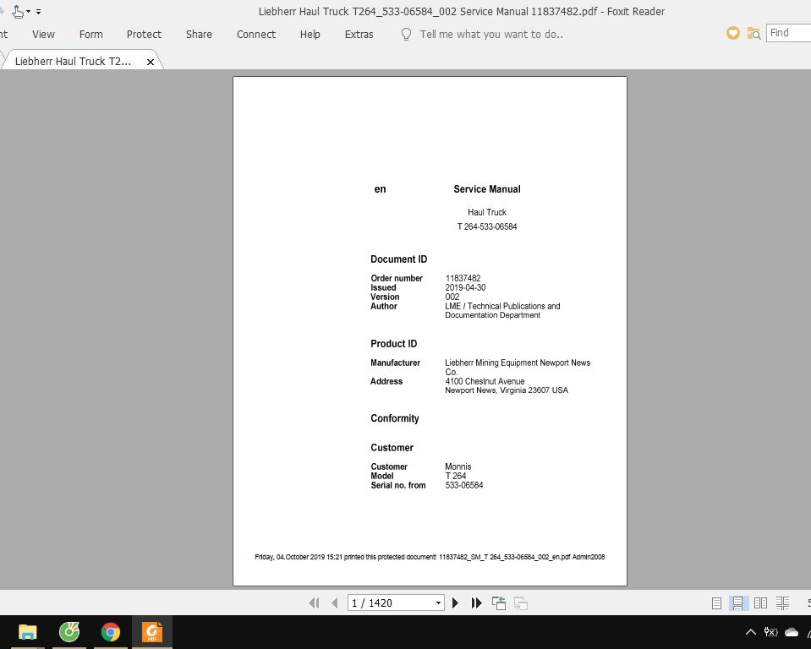Open the Extras ribbon tab
This screenshot has height=649, width=811.
coord(359,34)
